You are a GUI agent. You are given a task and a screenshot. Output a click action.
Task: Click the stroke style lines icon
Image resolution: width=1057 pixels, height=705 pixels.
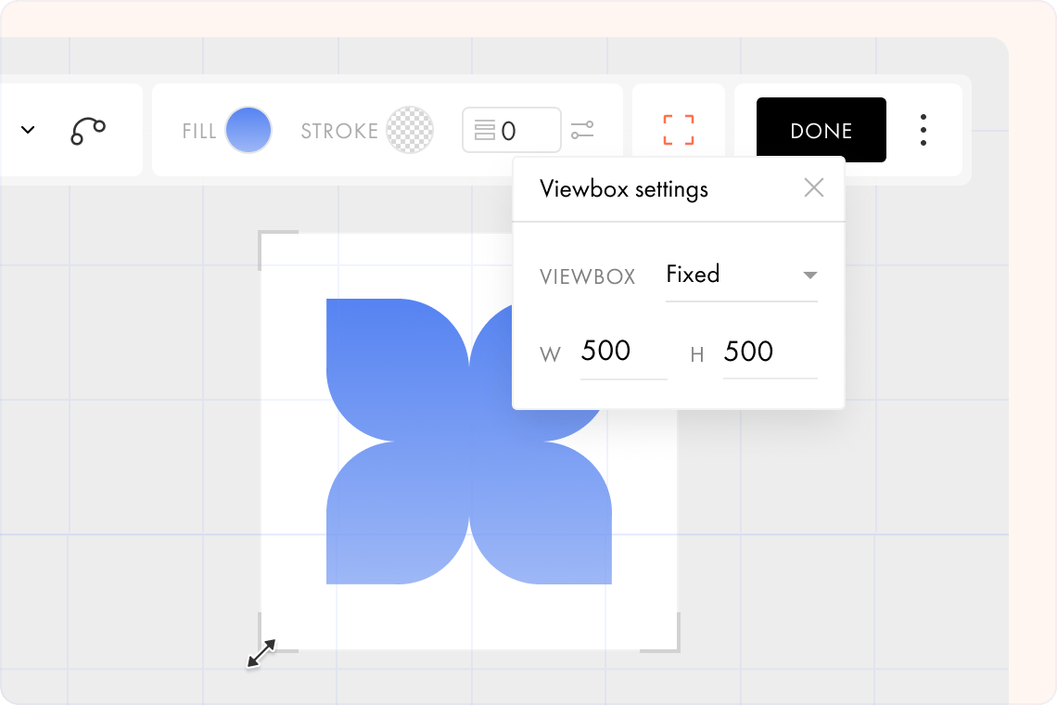coord(486,130)
